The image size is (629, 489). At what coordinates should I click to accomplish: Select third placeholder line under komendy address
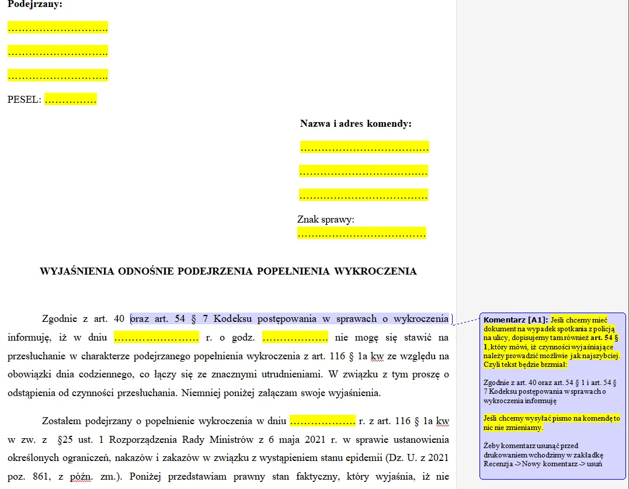[x=363, y=195]
